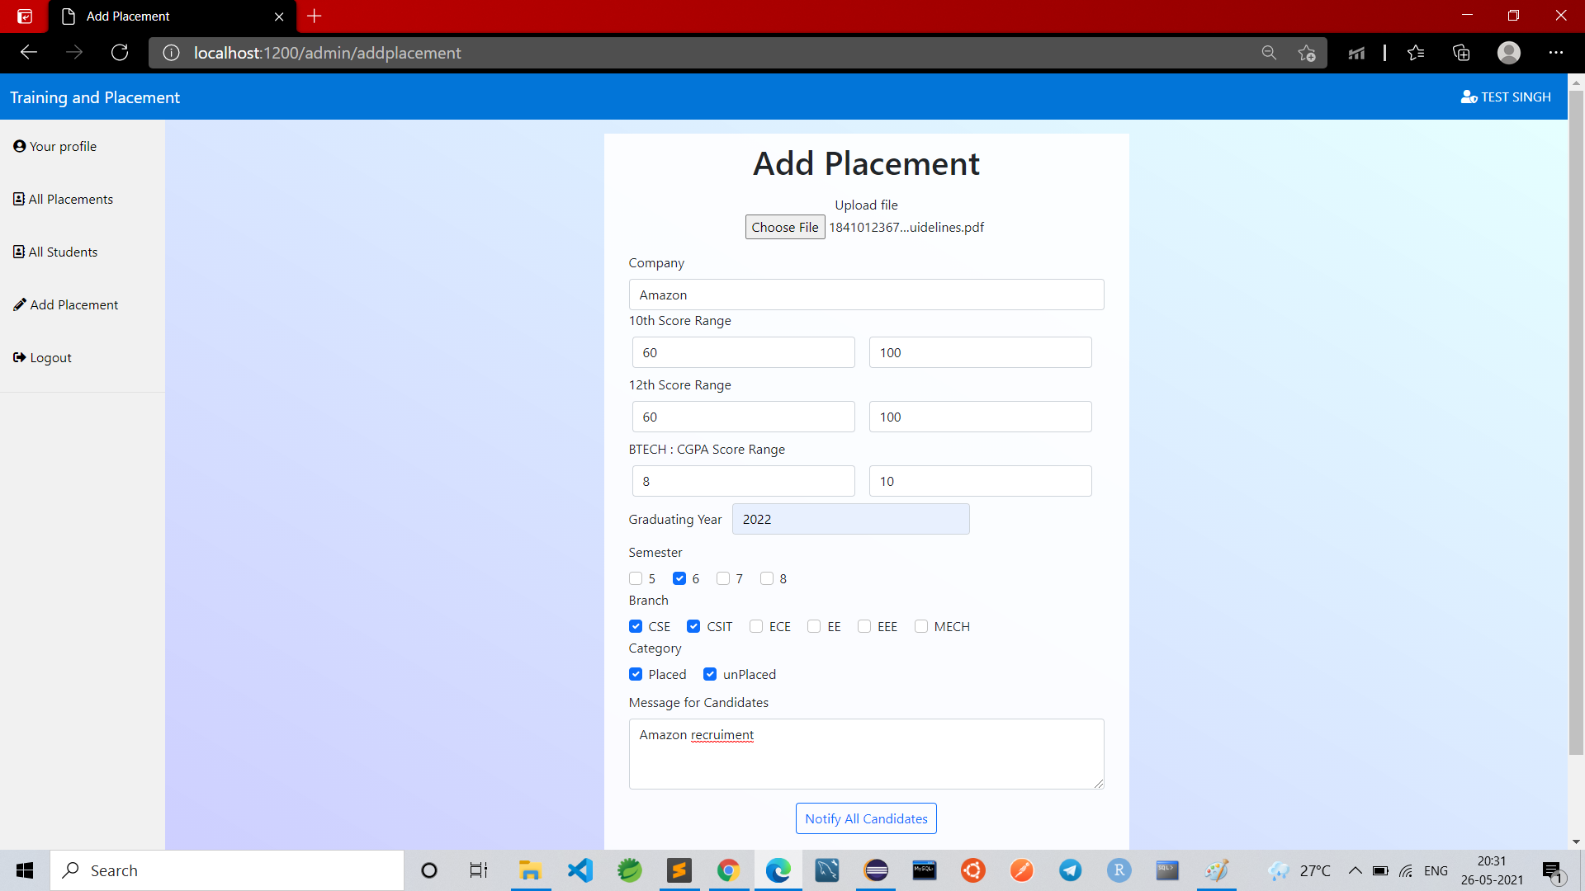This screenshot has height=891, width=1585.
Task: Enable the Semester 7 checkbox
Action: click(724, 578)
